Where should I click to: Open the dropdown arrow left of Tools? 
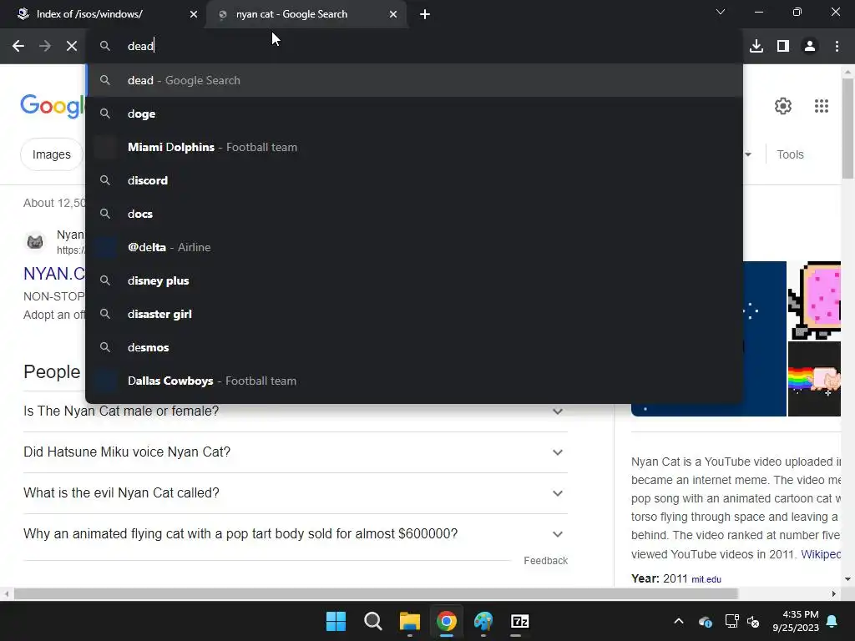pos(748,154)
